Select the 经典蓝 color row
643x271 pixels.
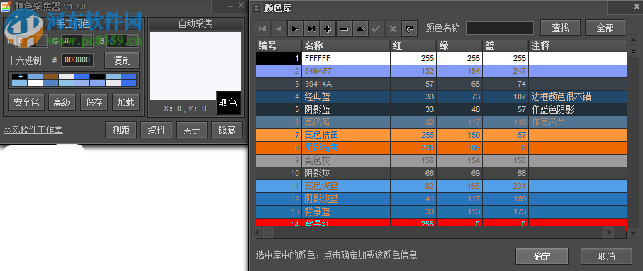(442, 97)
